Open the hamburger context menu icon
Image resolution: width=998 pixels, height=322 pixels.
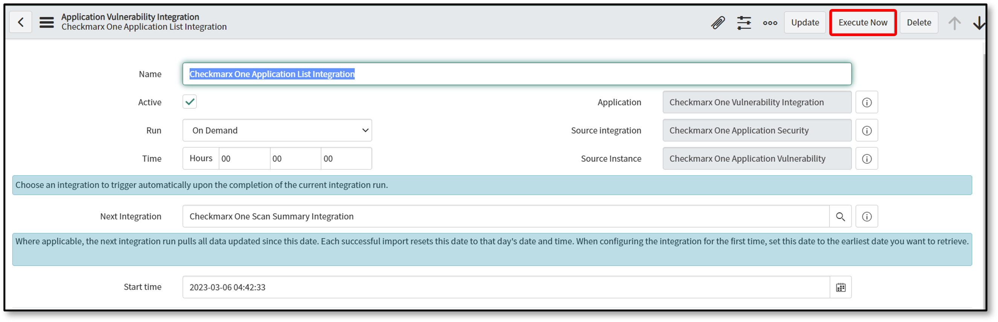point(46,23)
